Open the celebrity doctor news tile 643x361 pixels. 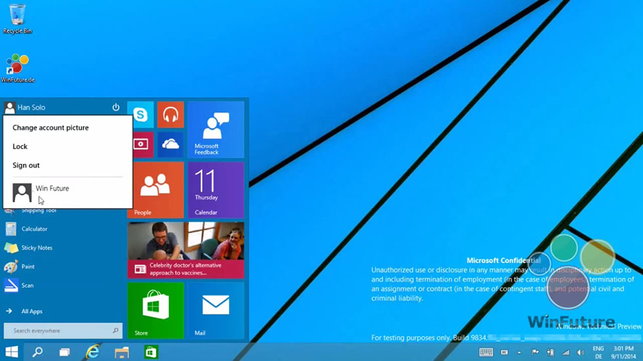(x=186, y=250)
